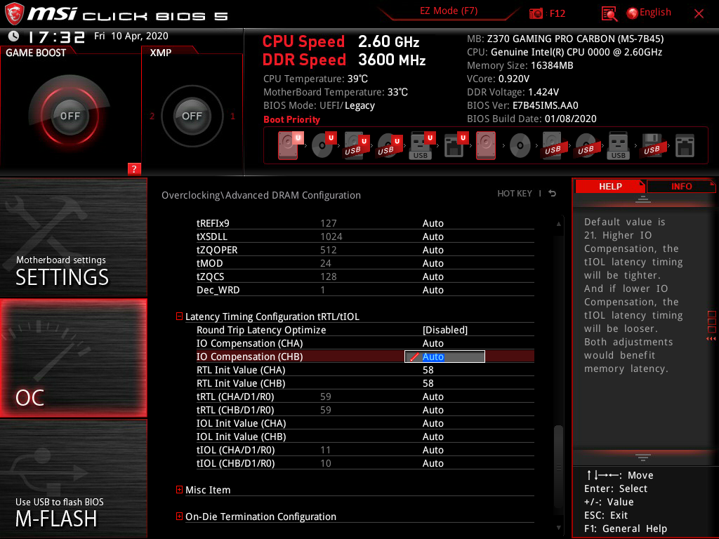Switch to EZ Mode (F7)
This screenshot has height=539, width=719.
click(449, 11)
